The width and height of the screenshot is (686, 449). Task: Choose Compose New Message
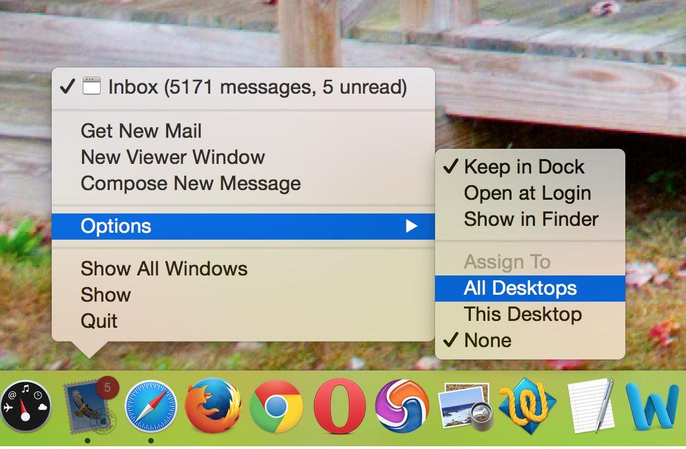tap(243, 183)
